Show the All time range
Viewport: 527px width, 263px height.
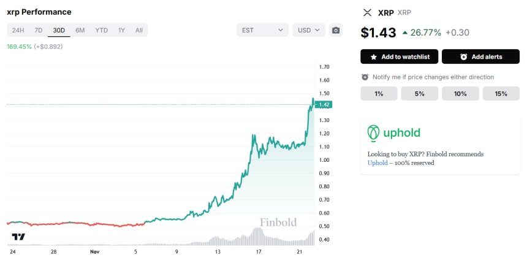click(139, 30)
